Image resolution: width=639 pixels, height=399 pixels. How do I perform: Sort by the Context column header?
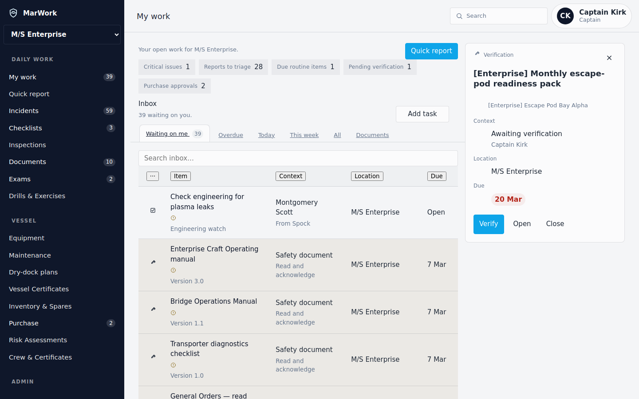click(x=291, y=176)
